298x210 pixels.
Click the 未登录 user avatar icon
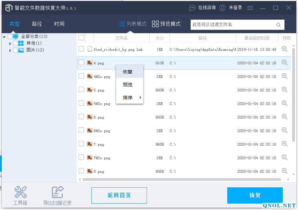pyautogui.click(x=222, y=7)
